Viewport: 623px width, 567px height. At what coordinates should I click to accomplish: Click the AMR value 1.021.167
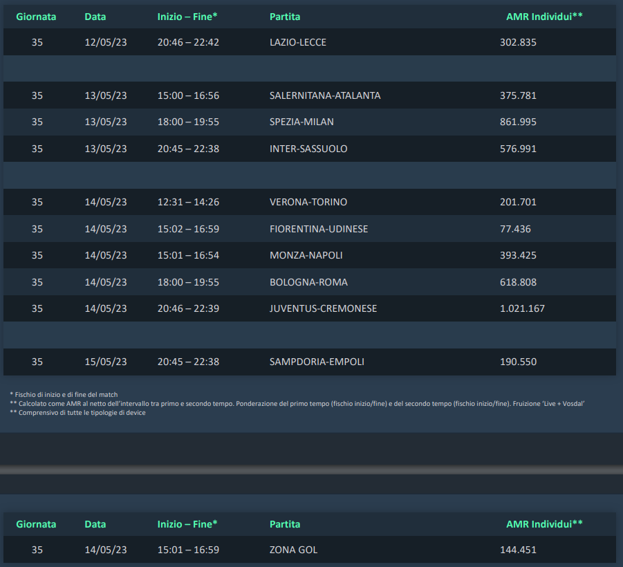(x=522, y=308)
